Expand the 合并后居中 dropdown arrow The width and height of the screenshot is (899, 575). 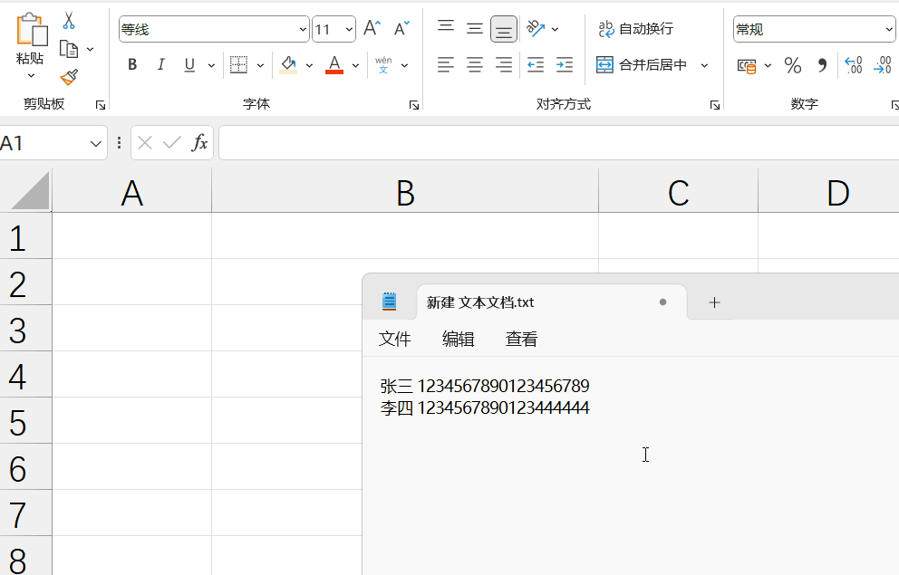tap(705, 65)
